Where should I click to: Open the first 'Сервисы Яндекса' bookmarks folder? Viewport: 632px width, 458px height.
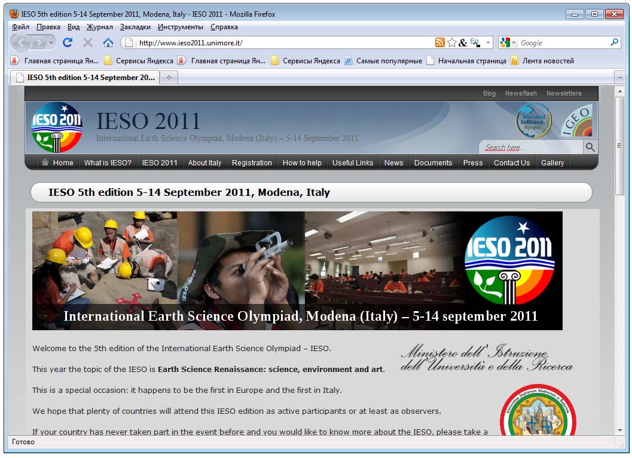click(139, 61)
